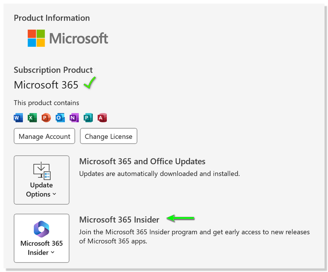Select the OneNote app icon
Image resolution: width=328 pixels, height=272 pixels.
point(74,118)
